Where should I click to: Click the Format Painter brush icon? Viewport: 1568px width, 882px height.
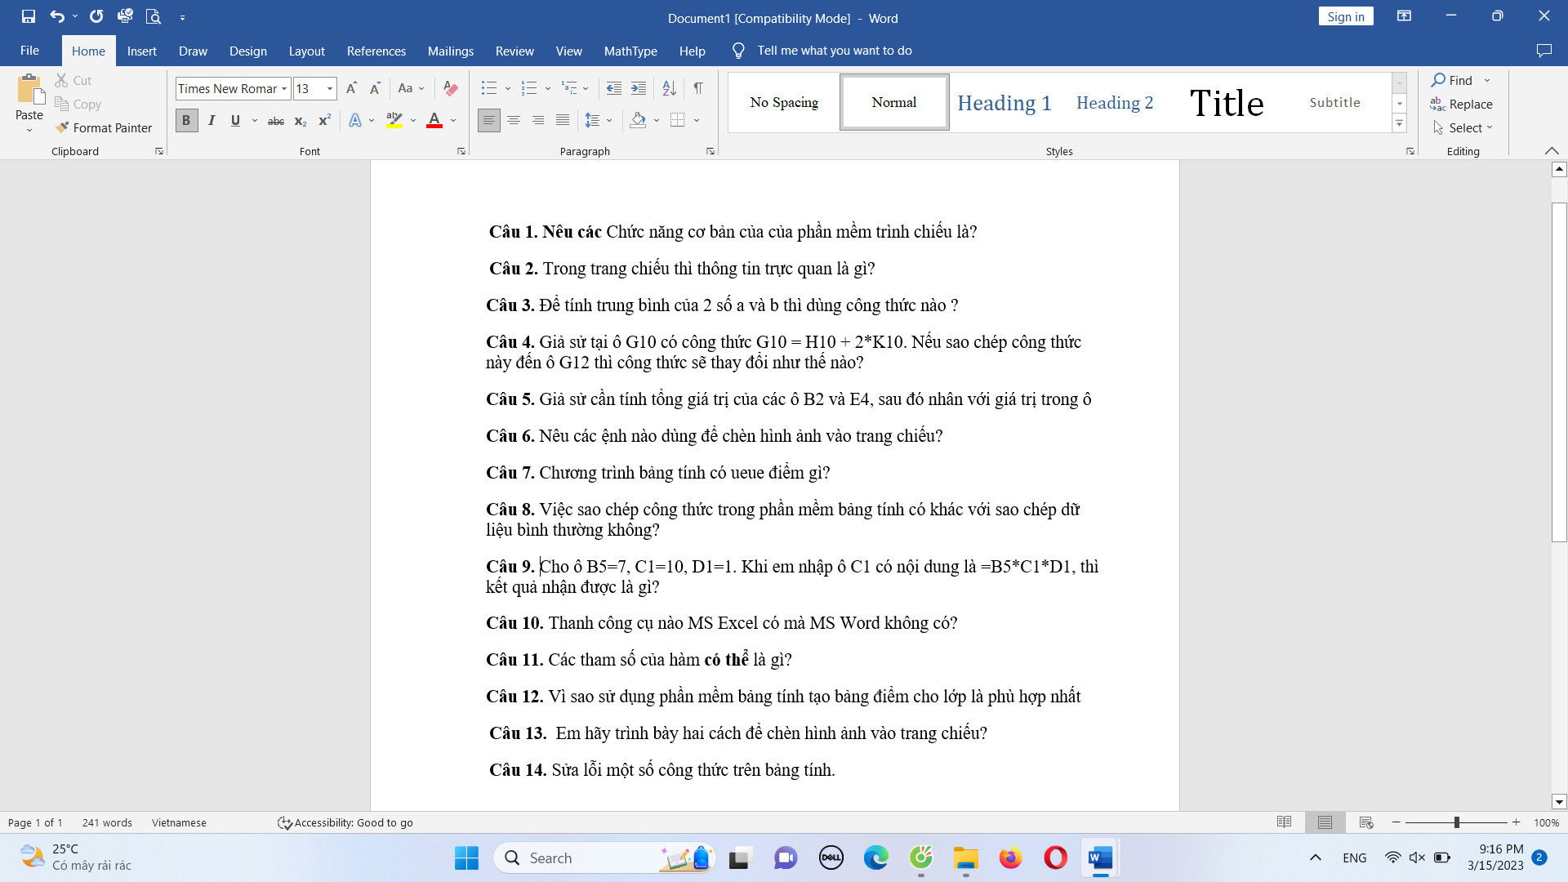[62, 127]
